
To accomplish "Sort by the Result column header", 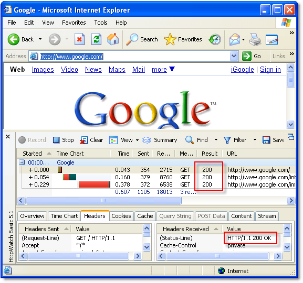I will pyautogui.click(x=210, y=154).
